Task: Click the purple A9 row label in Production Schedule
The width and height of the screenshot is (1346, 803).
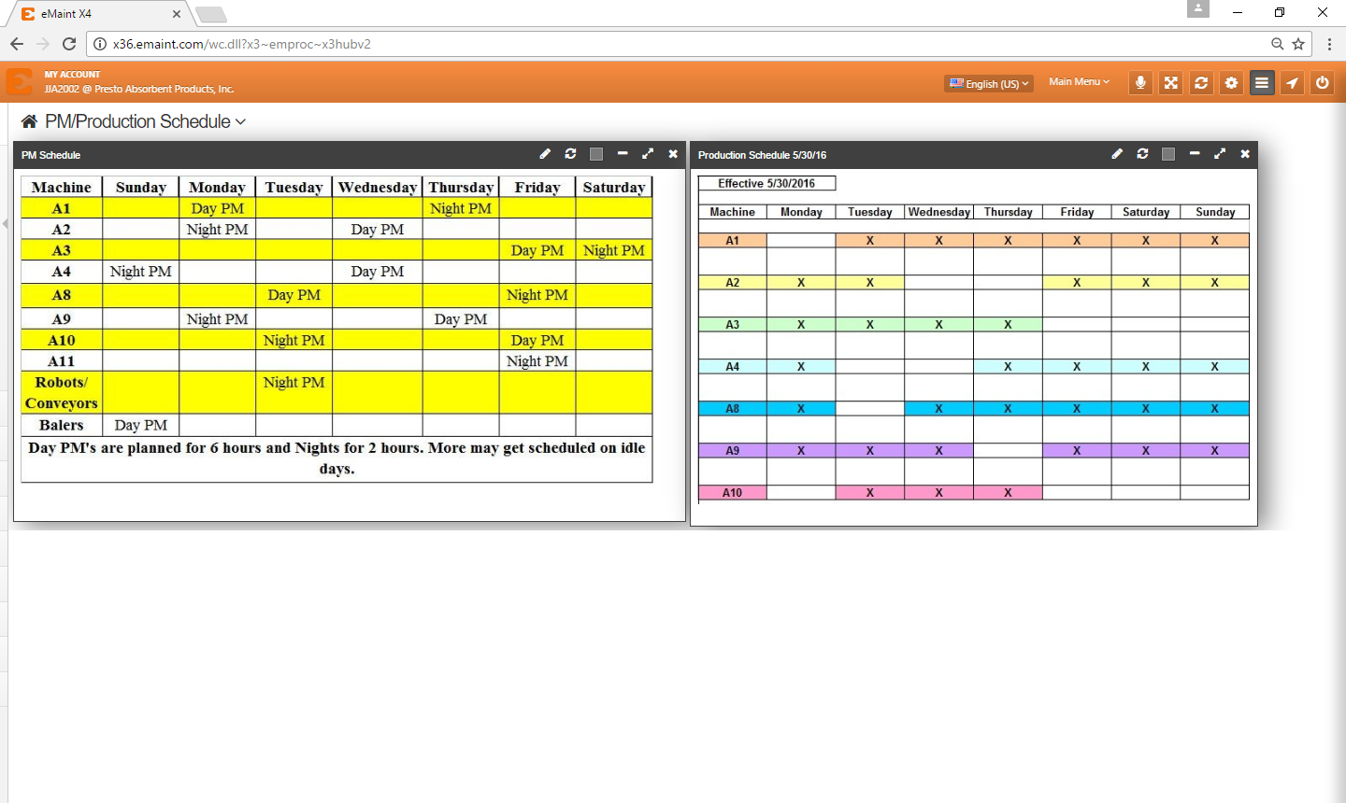Action: pos(733,451)
